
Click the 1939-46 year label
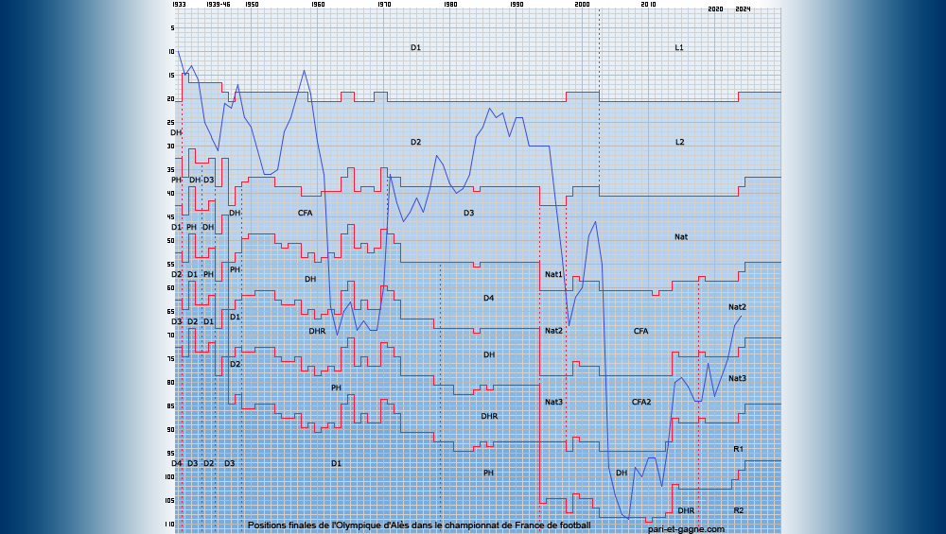(218, 4)
